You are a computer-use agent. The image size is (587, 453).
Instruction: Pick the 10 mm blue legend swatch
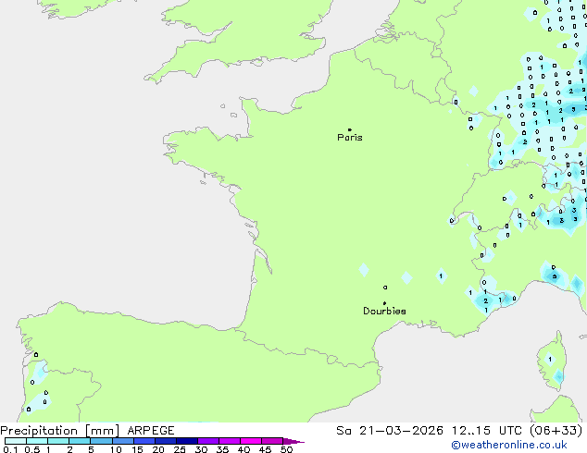point(124,442)
